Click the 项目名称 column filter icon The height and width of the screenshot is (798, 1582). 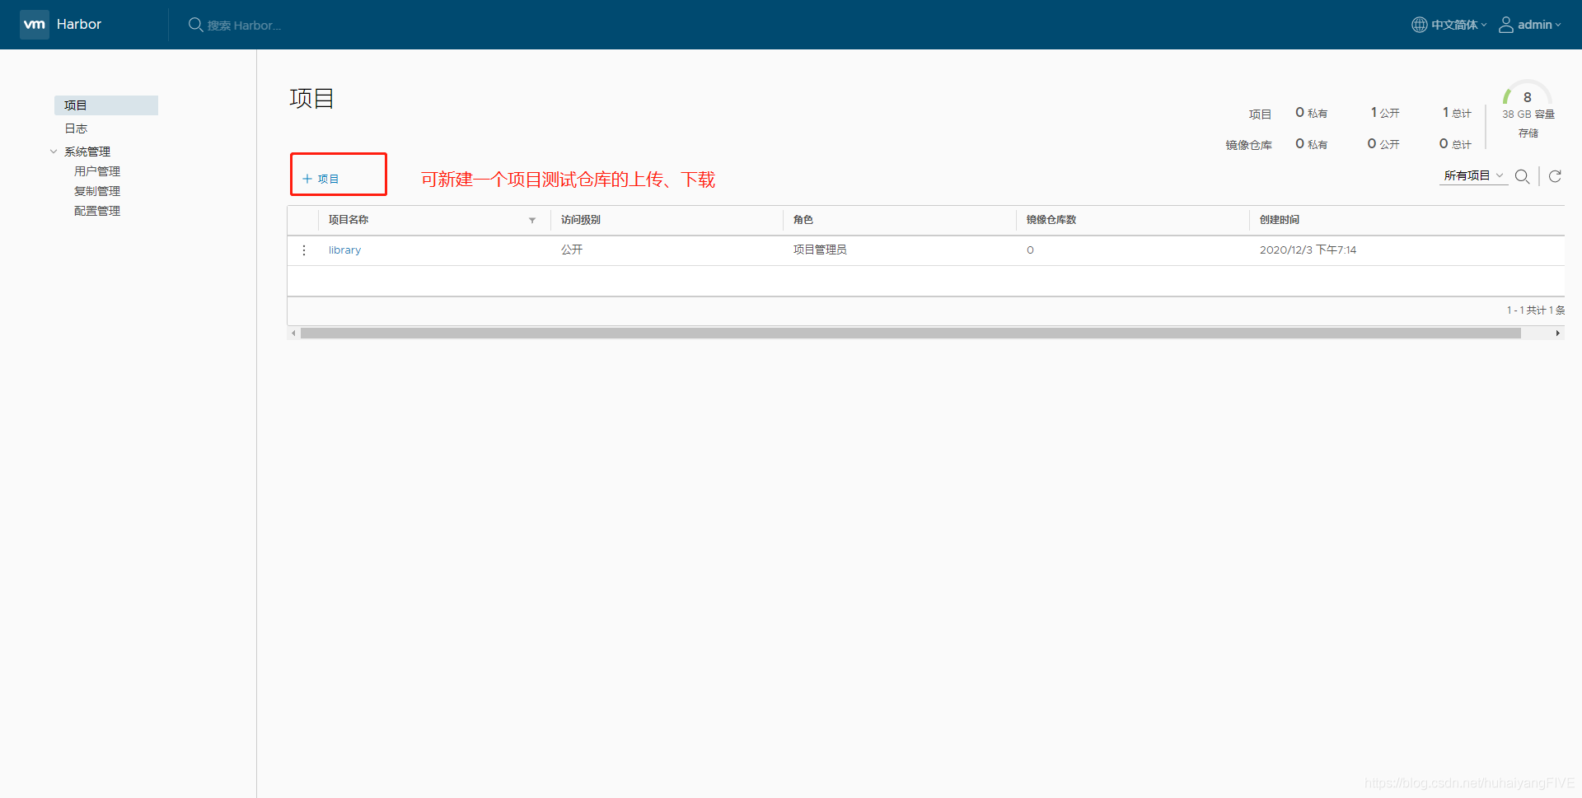(x=532, y=220)
